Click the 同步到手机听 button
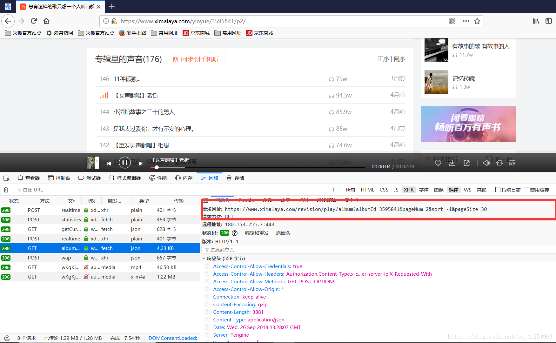This screenshot has height=343, width=556. [x=196, y=59]
